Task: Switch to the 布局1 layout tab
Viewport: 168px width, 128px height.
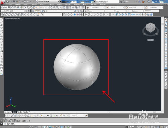Action: pyautogui.click(x=20, y=112)
